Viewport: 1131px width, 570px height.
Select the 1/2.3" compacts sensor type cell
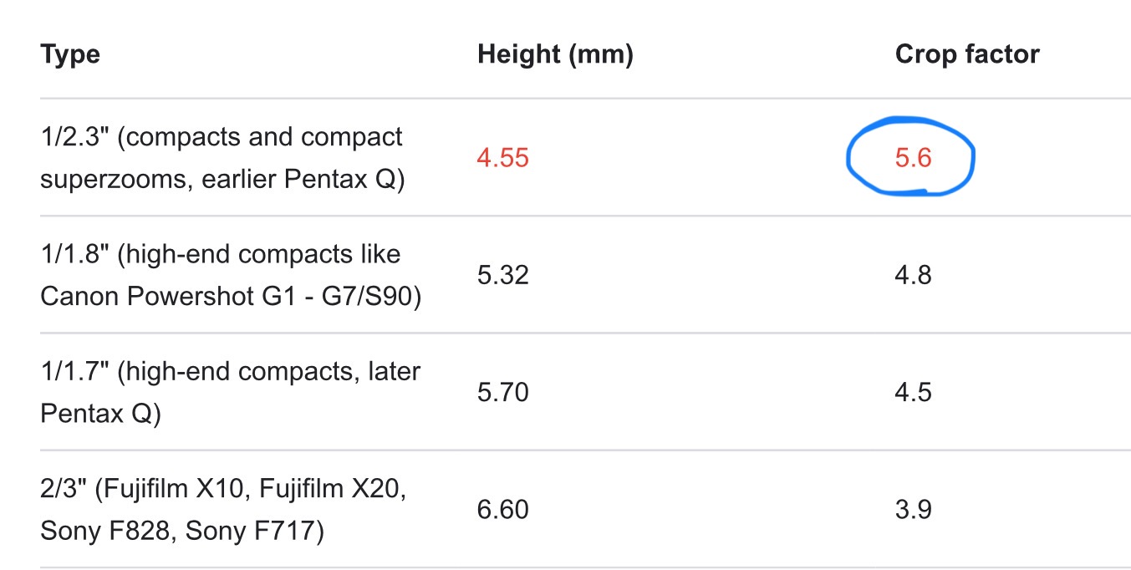tap(222, 158)
